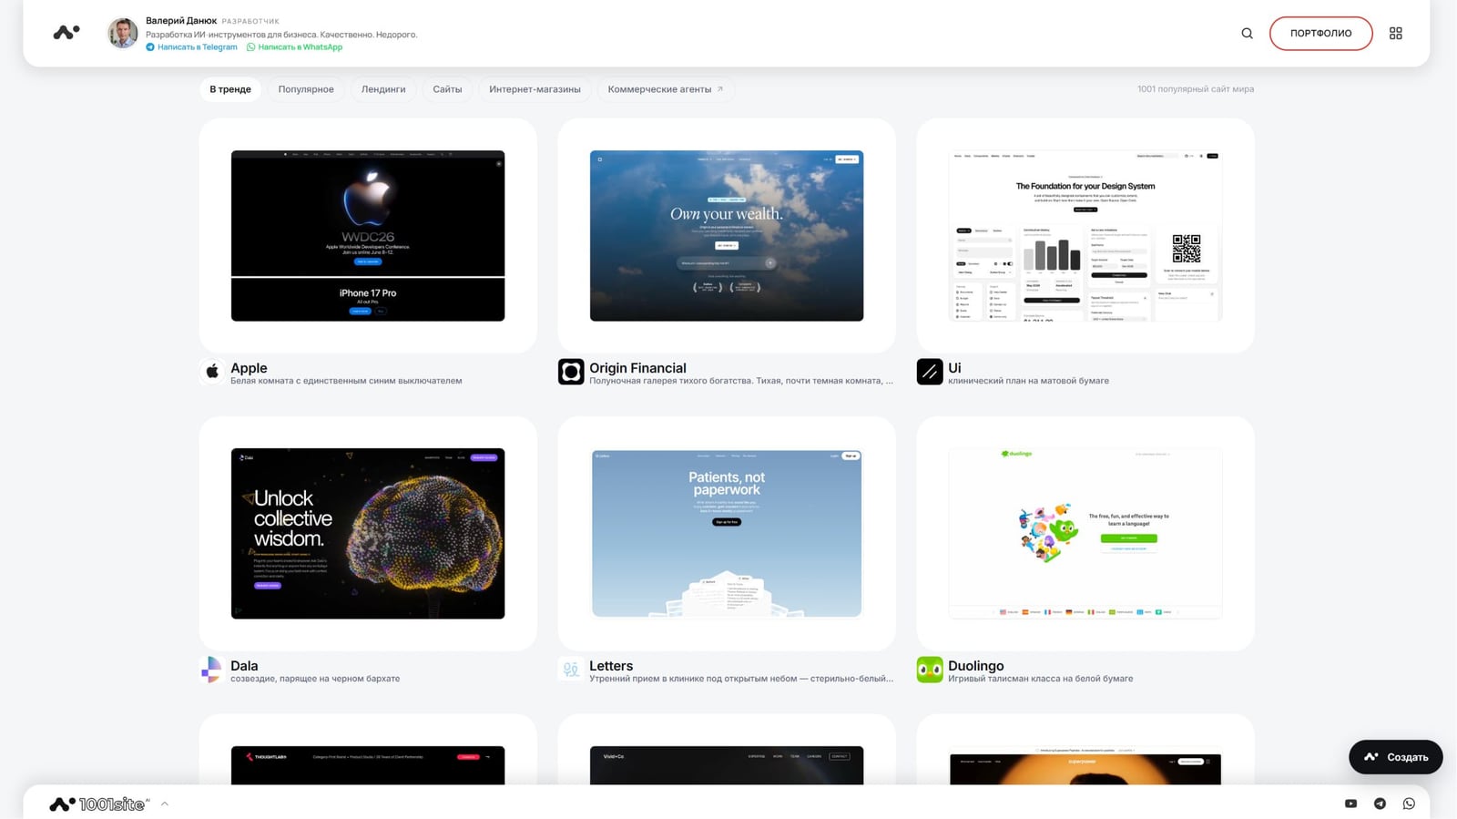Open the search magnifier icon

1247,34
